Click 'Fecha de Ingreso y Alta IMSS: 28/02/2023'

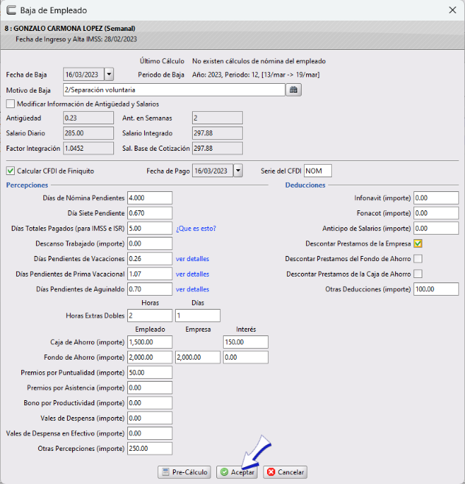[77, 39]
